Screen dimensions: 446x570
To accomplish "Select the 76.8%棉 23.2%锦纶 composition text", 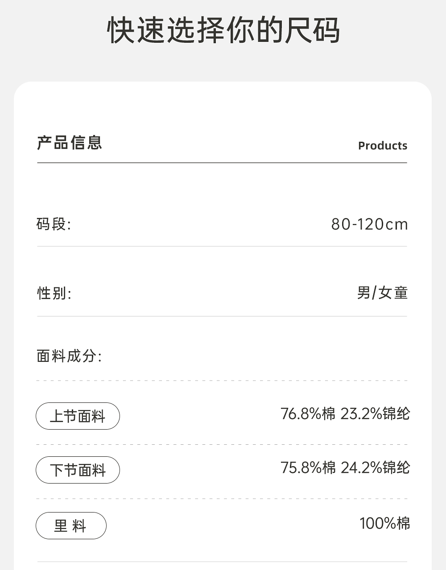I will point(345,414).
